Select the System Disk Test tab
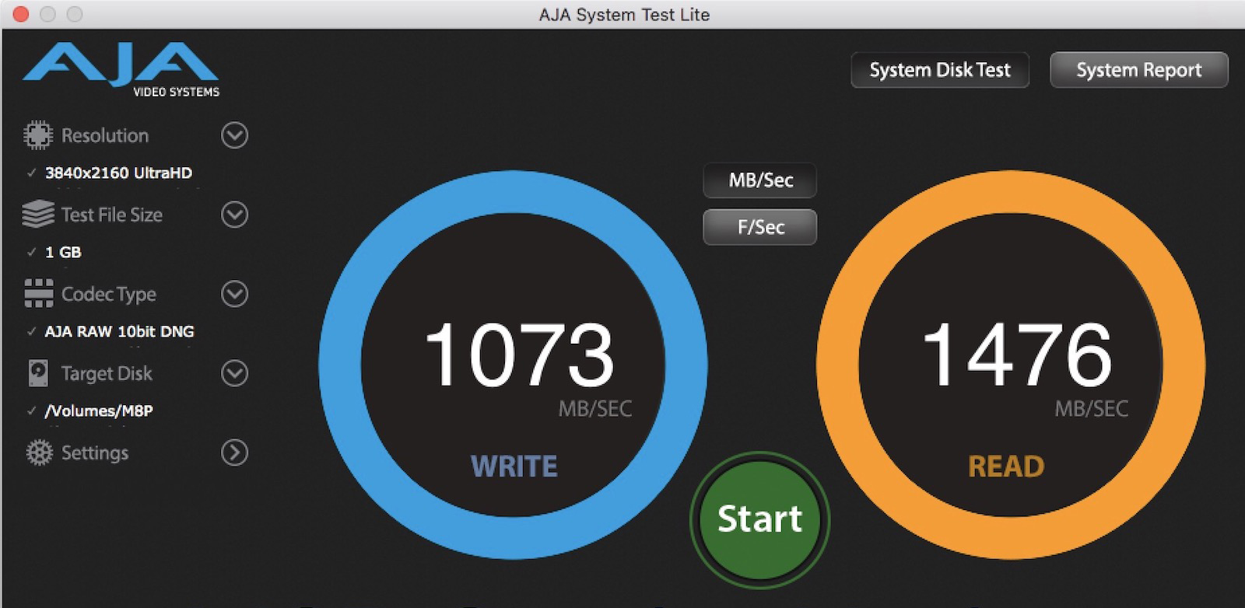The image size is (1245, 608). 939,70
